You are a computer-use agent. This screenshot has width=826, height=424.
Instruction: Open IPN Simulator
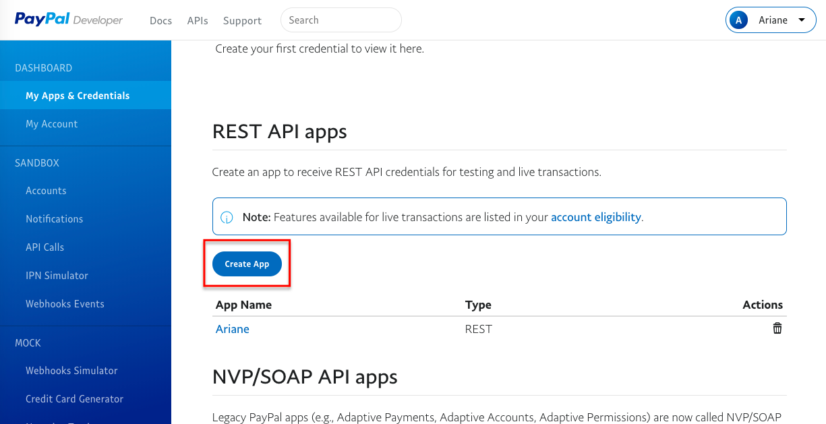[x=57, y=276]
